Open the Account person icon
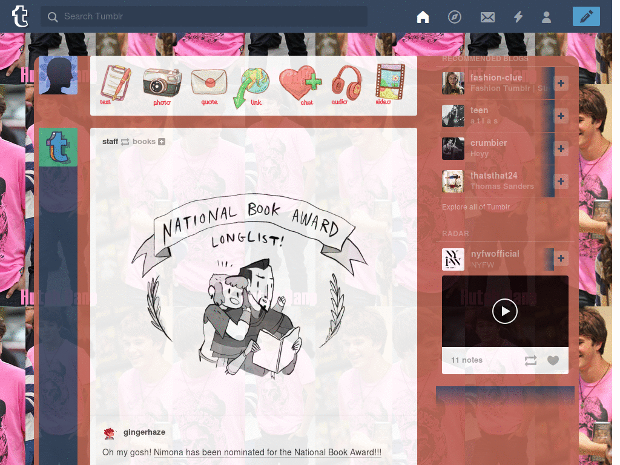The height and width of the screenshot is (465, 620). coord(547,17)
